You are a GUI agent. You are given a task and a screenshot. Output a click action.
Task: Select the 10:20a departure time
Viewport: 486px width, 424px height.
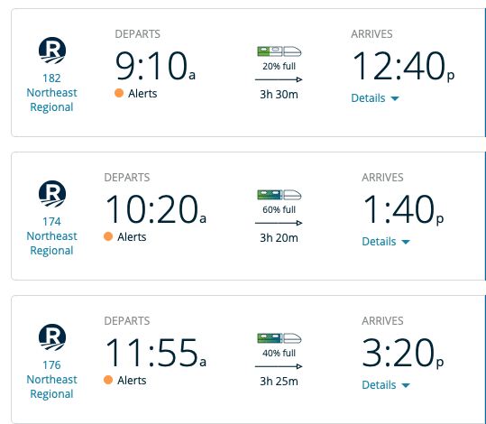(156, 209)
